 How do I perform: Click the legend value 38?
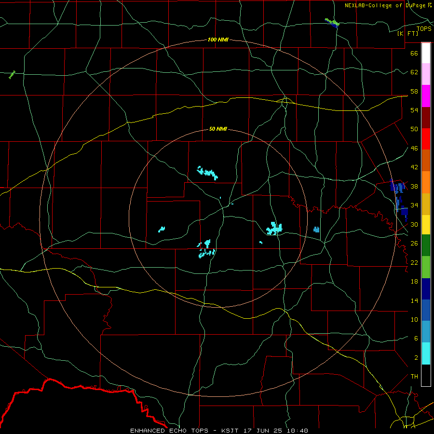click(414, 186)
